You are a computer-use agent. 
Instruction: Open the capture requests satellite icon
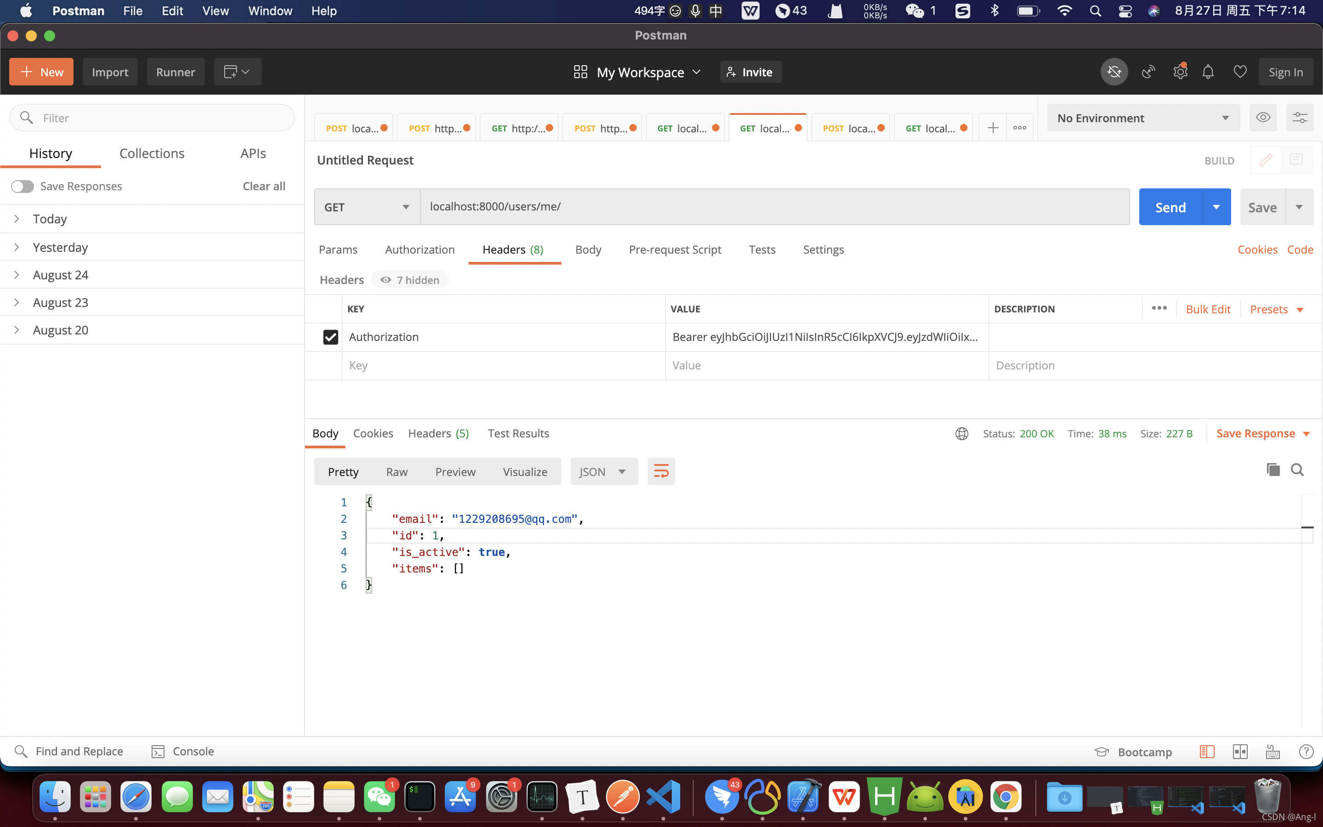point(1148,72)
